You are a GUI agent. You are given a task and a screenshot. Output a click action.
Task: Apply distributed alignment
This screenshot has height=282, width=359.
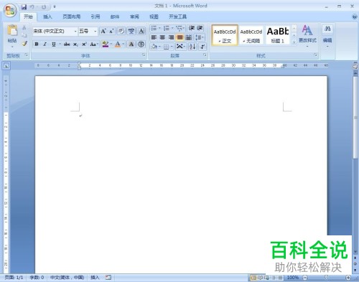click(x=188, y=37)
